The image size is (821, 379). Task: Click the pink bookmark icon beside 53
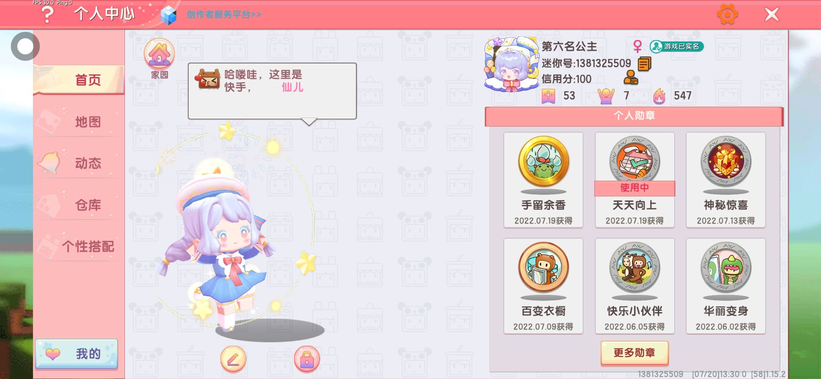coord(548,96)
